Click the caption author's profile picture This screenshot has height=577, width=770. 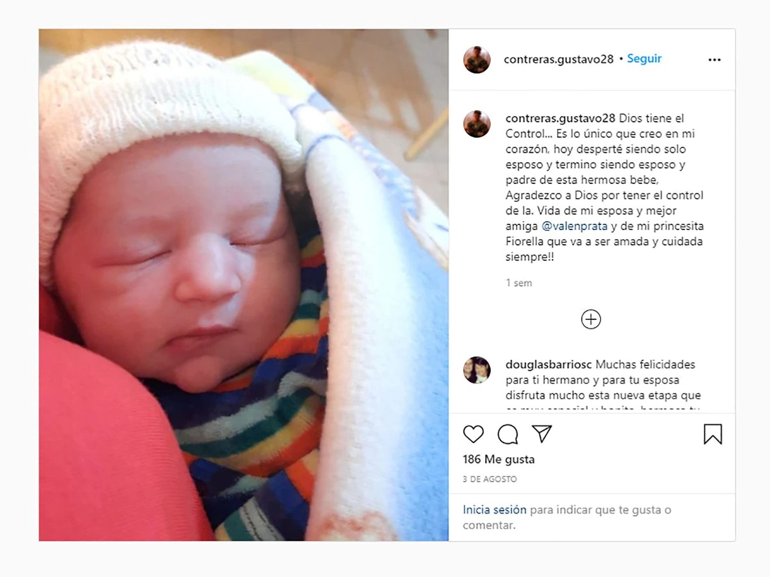(x=477, y=124)
